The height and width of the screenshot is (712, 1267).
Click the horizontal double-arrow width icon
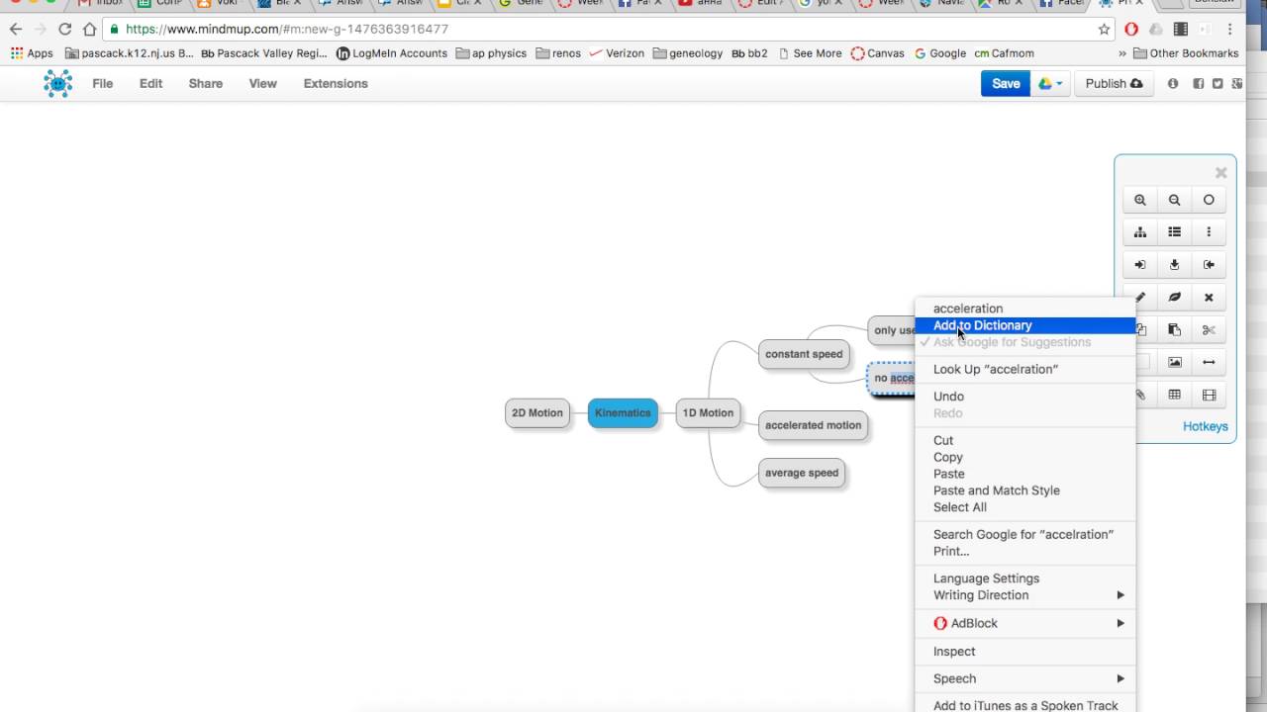1209,362
